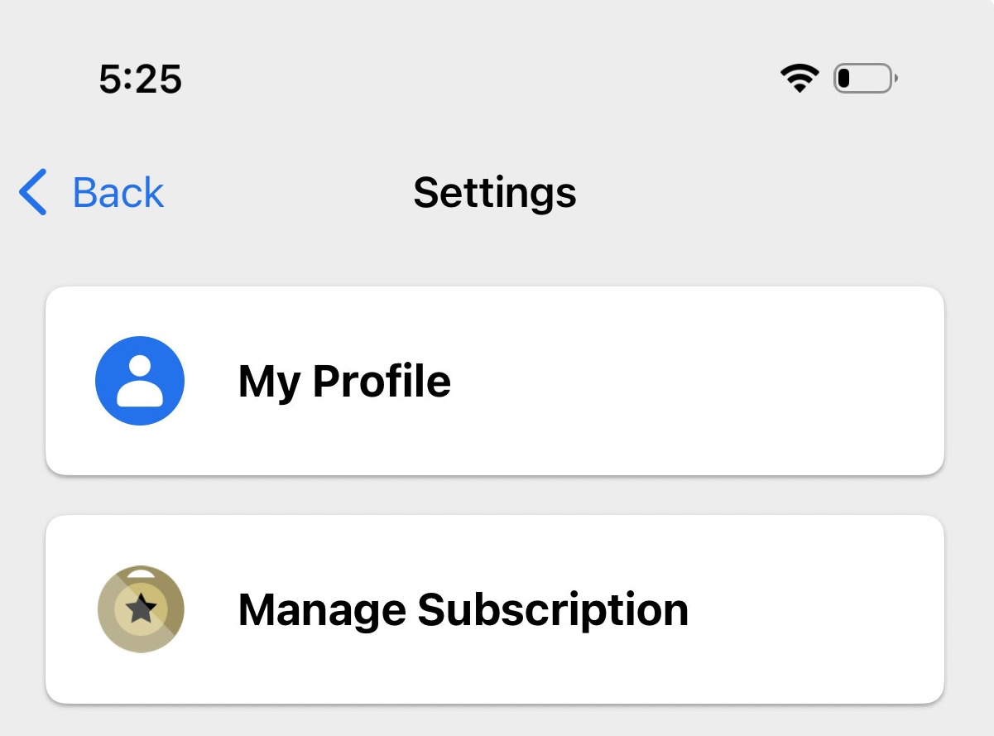Tap the word "Subscription" in second row
Screen dimensions: 994x736
[x=553, y=610]
